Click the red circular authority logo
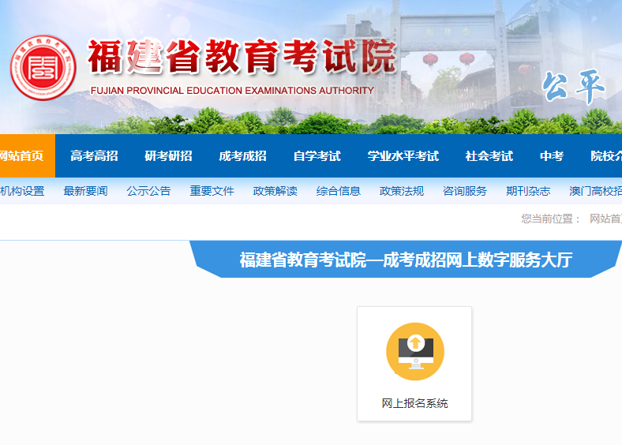 pos(43,68)
